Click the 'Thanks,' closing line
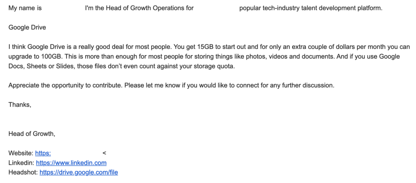The height and width of the screenshot is (183, 416). tap(19, 105)
